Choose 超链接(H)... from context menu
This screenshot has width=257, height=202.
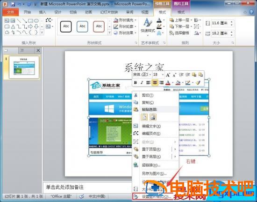pos(156,165)
